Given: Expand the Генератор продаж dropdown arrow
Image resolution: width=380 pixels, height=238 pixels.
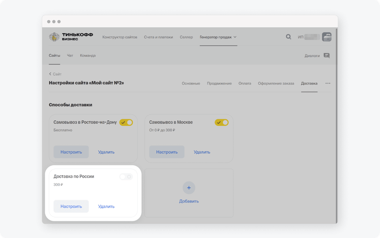Looking at the screenshot, I should coord(235,37).
